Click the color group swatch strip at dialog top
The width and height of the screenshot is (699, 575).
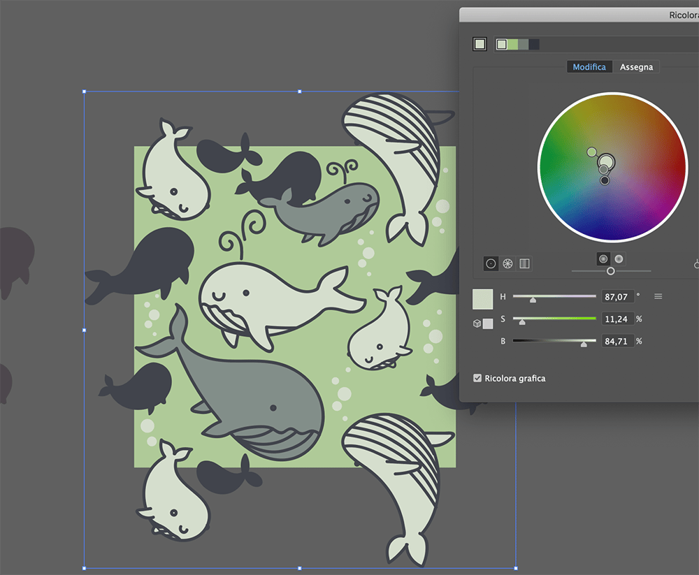(x=517, y=43)
